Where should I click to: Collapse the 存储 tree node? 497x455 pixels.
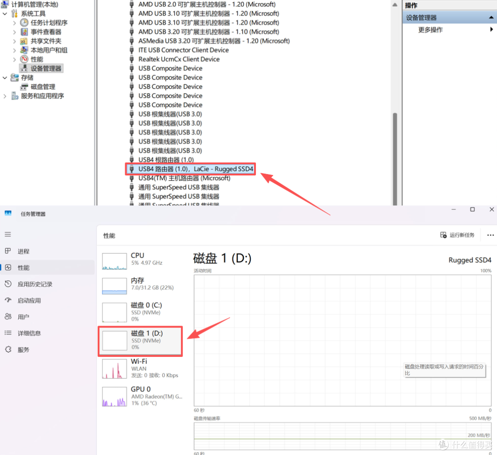tap(5, 78)
